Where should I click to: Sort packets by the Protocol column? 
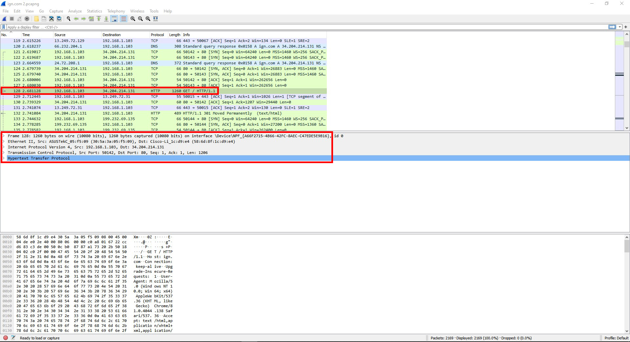coord(157,35)
